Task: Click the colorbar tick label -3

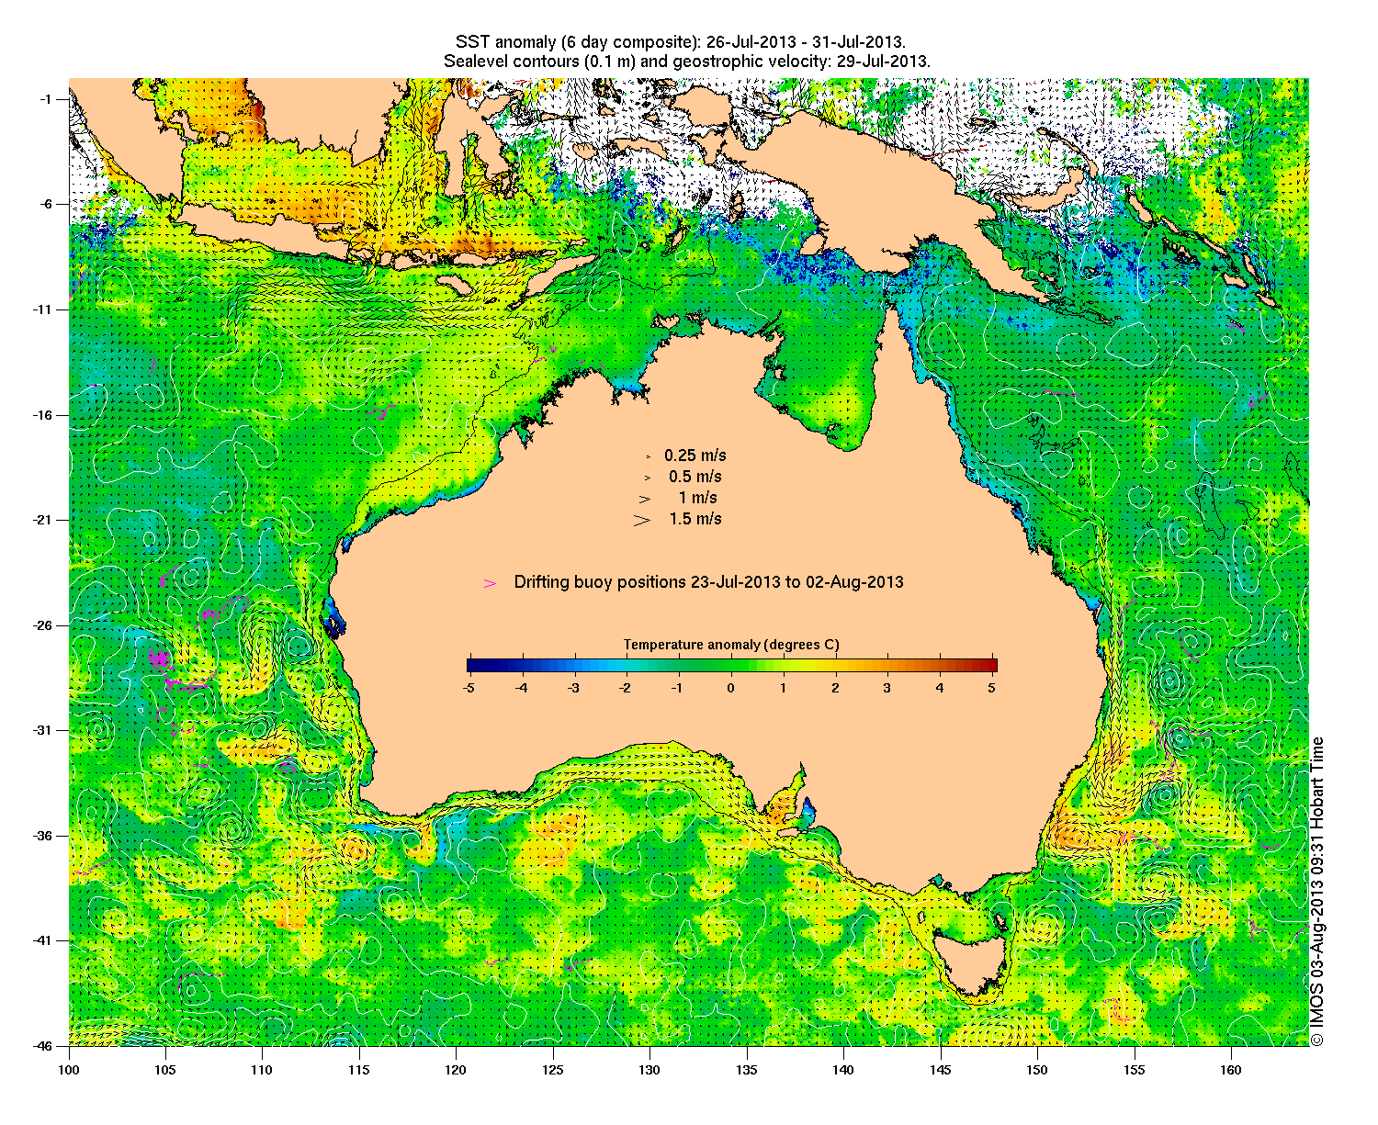Action: coord(572,687)
